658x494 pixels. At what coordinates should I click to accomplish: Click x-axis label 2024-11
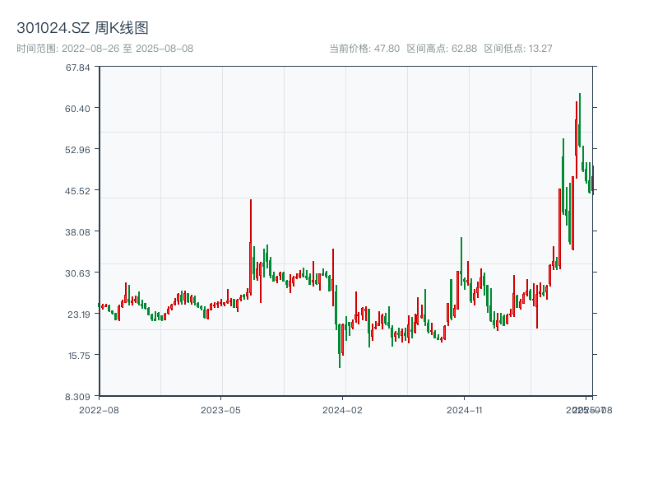[464, 410]
